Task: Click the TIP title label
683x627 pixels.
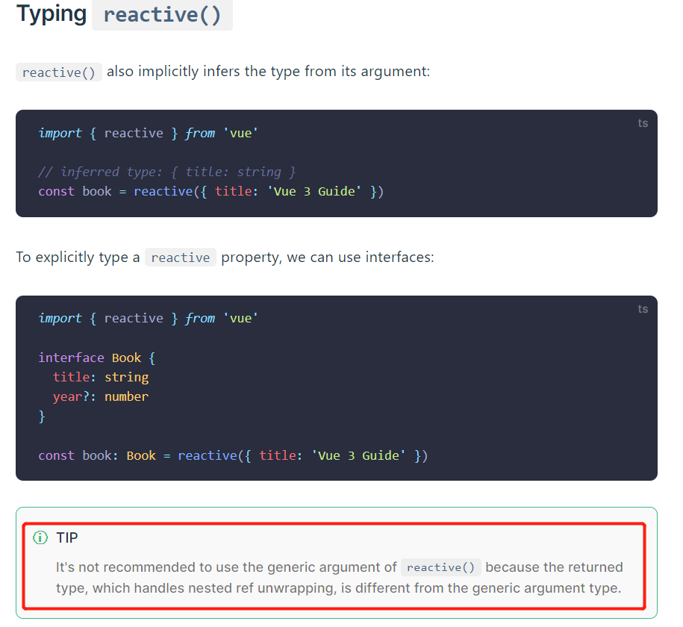Action: pos(67,537)
